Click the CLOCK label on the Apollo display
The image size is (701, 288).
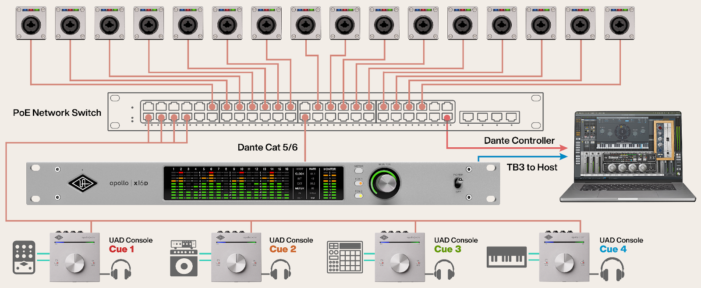[x=300, y=173]
